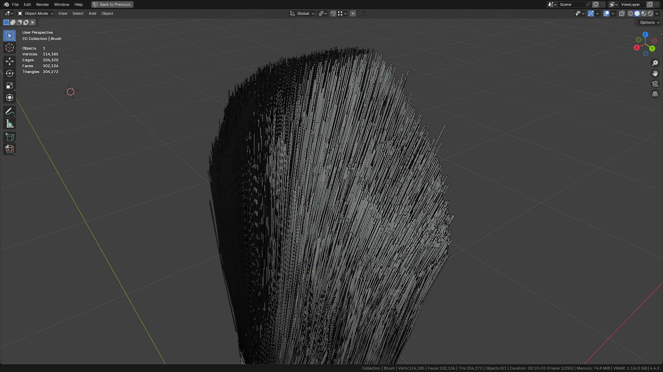Click Y axis on navigation gizmo
Screen dimensions: 663x372
click(x=652, y=49)
